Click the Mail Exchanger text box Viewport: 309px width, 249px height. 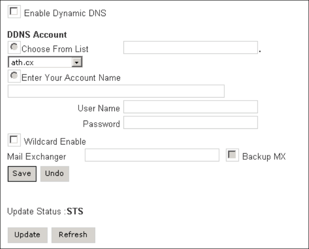(152, 155)
